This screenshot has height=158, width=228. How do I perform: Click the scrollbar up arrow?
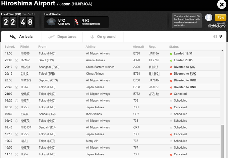click(222, 51)
